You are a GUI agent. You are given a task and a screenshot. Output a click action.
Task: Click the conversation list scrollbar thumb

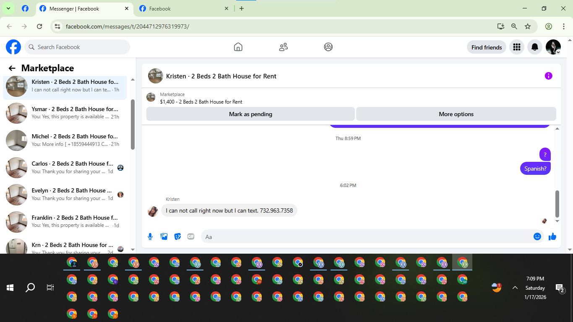[133, 125]
